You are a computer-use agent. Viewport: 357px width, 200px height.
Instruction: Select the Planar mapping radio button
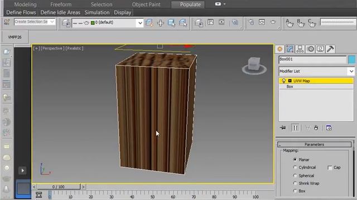[x=295, y=159]
